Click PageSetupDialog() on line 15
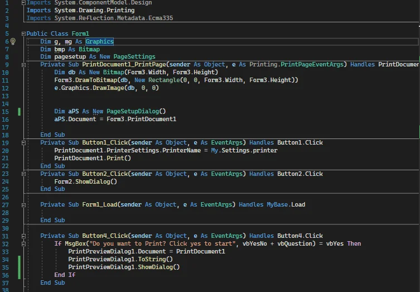Screen dimensions: 420x292 [136, 111]
